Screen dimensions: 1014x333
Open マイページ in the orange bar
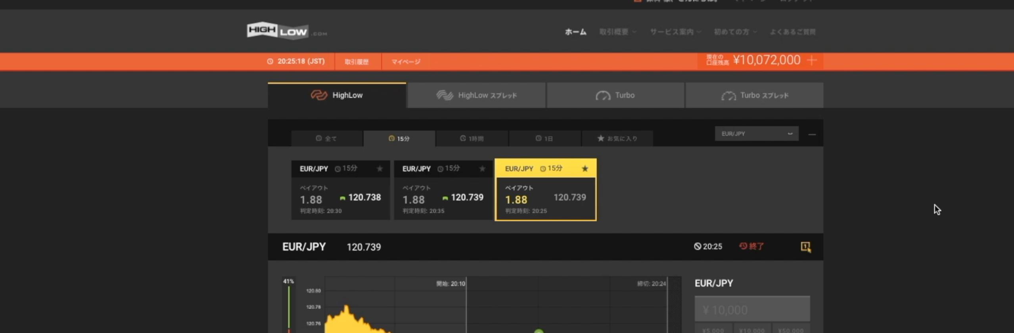406,61
